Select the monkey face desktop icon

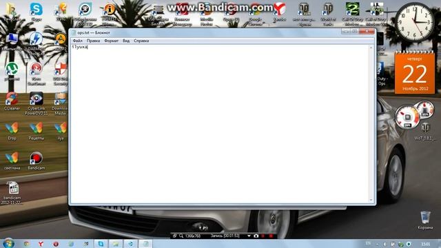click(x=85, y=14)
